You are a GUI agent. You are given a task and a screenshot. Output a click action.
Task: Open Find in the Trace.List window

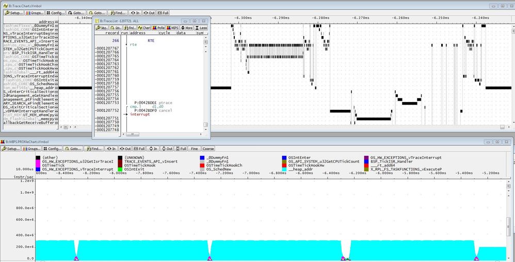tap(130, 28)
